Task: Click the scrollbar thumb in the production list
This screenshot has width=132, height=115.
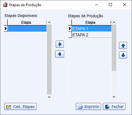Action: (x=114, y=48)
